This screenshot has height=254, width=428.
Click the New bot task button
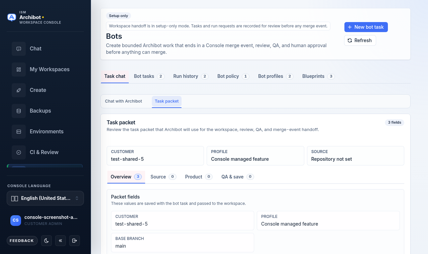(x=366, y=27)
